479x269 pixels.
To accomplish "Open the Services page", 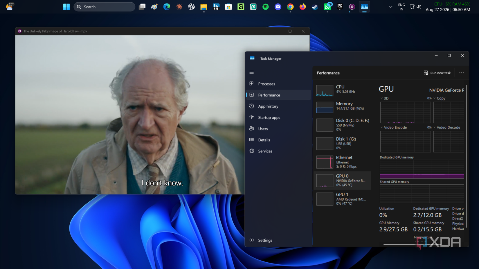I will point(278,151).
